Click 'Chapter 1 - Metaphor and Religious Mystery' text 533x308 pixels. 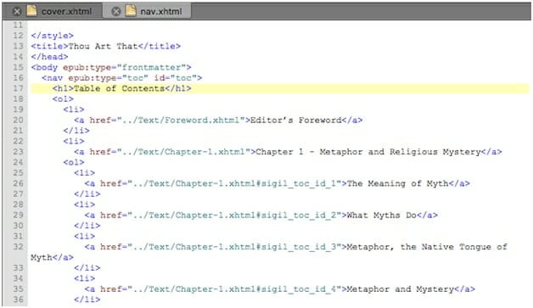click(368, 152)
